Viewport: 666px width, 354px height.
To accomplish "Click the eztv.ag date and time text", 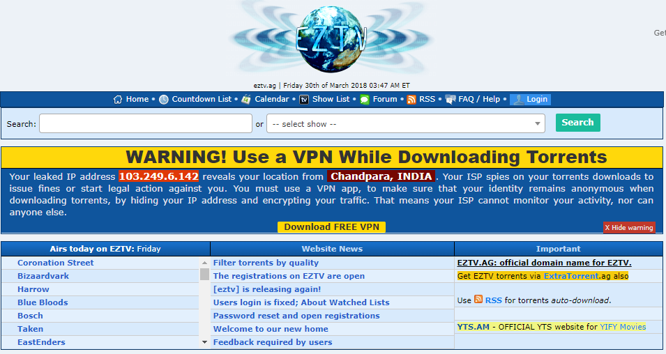I will pos(332,85).
